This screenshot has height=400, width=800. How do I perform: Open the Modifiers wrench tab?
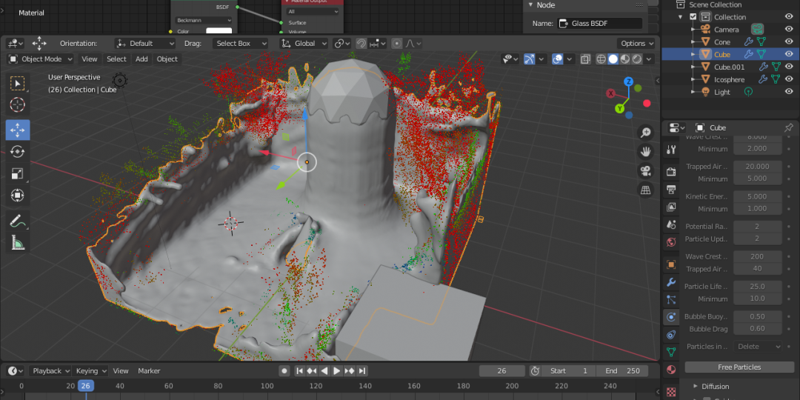[x=671, y=282]
